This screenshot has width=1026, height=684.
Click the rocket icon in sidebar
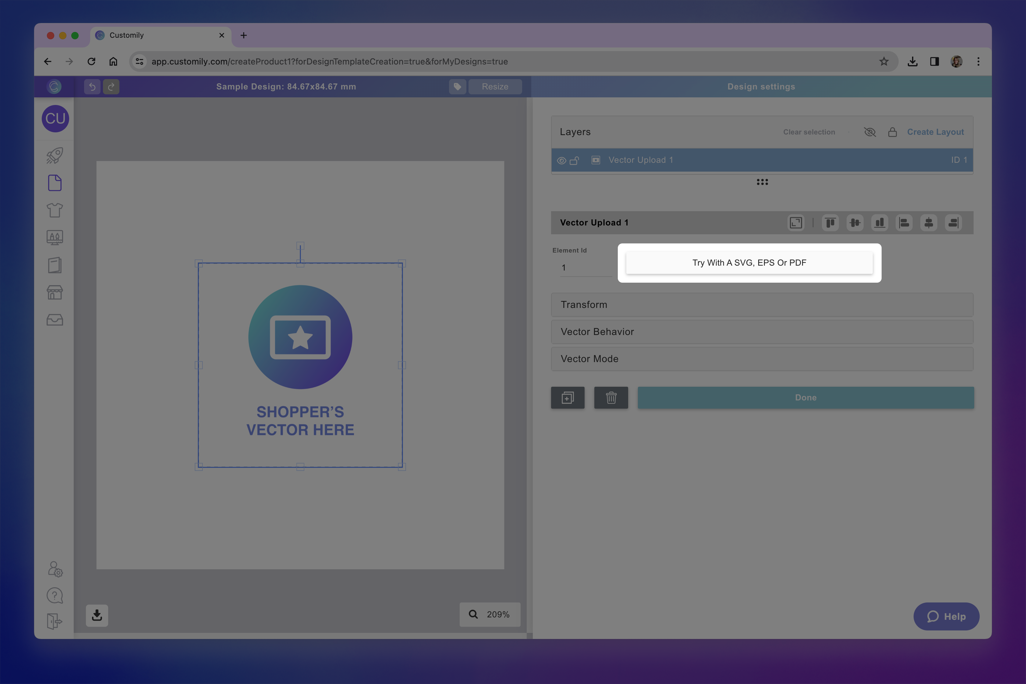click(55, 156)
